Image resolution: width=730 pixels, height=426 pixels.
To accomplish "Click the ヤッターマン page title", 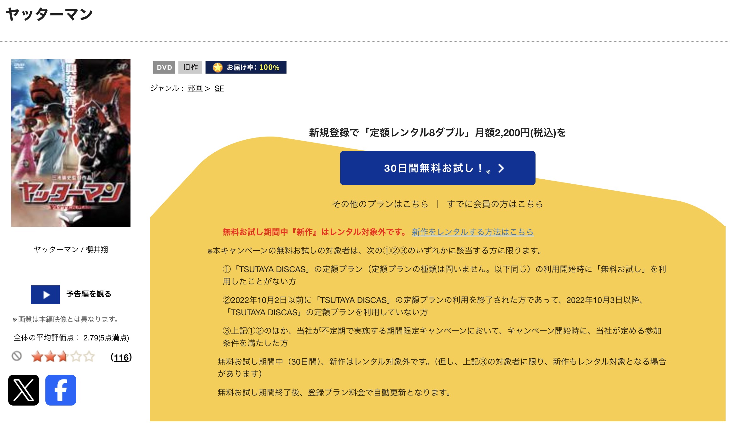I will click(49, 14).
